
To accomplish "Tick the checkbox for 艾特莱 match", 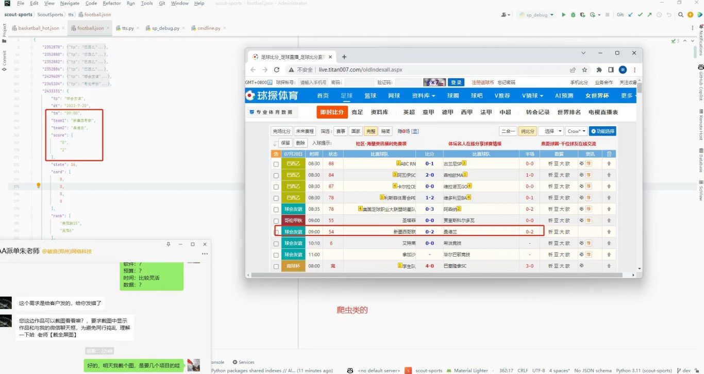I will pos(276,244).
